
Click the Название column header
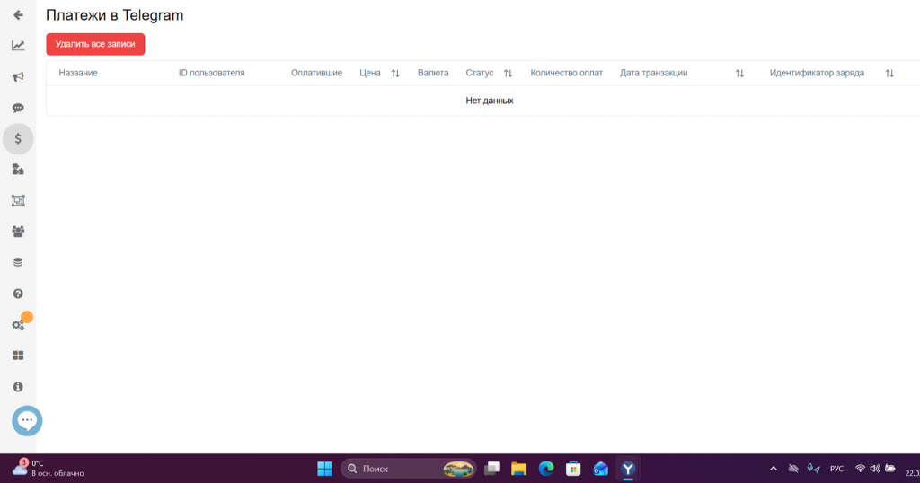tap(78, 74)
